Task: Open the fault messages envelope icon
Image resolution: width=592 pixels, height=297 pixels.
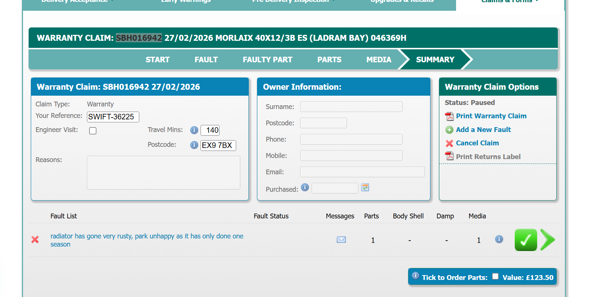Action: (x=341, y=240)
